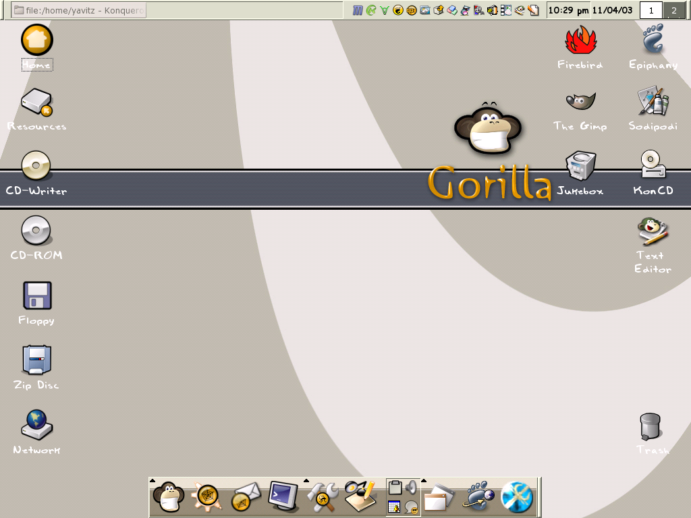Launch The Gimp from desktop
Image resolution: width=691 pixels, height=518 pixels.
point(581,101)
